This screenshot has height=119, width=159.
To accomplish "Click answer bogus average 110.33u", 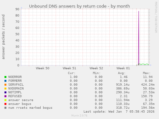I will tap(123, 104).
